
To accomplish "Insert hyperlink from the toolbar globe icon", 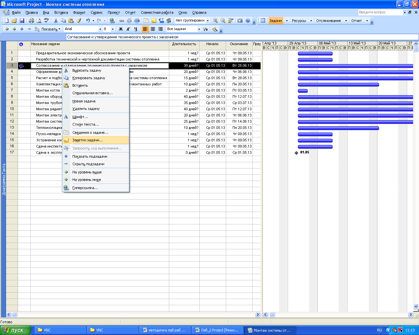I will coord(112,21).
